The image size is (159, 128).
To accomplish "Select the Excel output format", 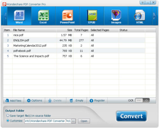I will (43, 16).
